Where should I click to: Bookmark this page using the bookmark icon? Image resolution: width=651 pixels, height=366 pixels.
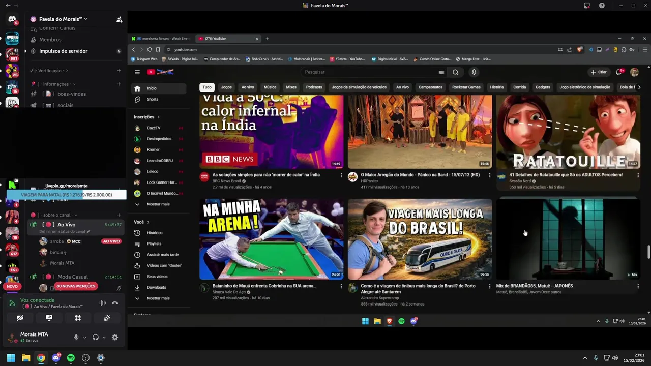158,49
